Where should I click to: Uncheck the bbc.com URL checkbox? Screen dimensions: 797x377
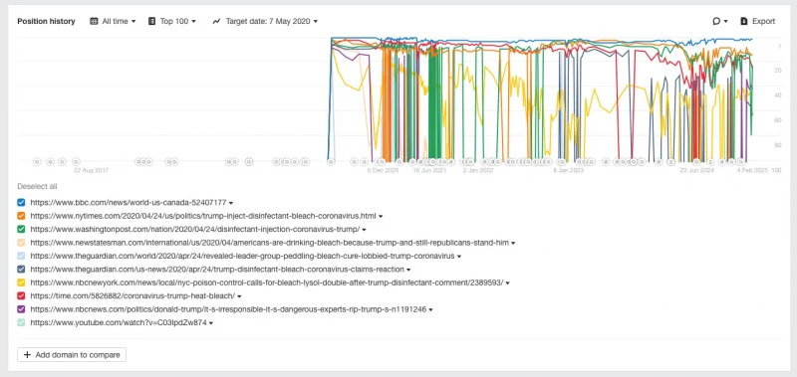pyautogui.click(x=21, y=202)
